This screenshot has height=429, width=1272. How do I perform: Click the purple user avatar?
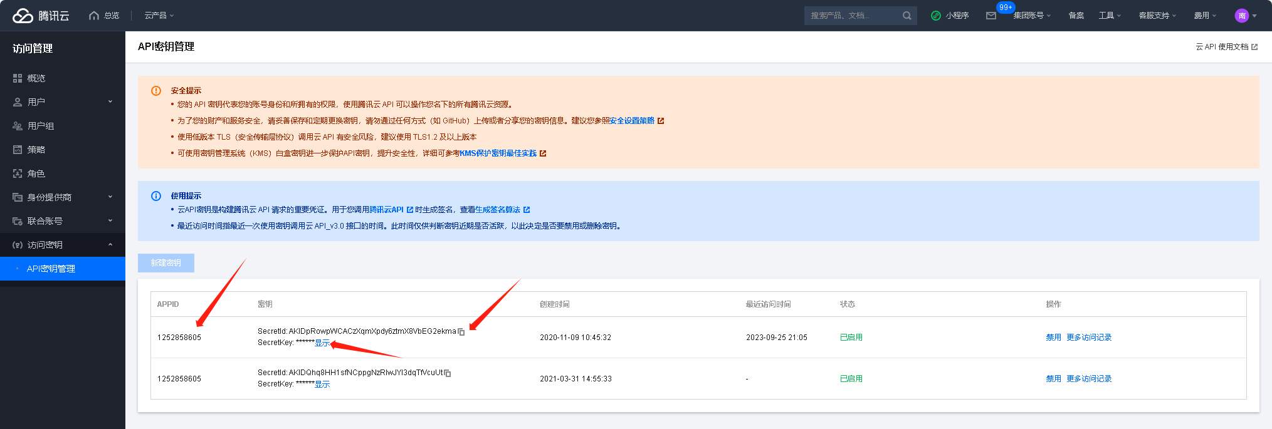point(1241,16)
